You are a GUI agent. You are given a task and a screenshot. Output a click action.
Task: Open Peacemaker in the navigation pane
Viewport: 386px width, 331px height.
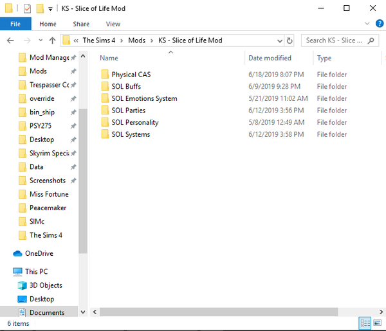(48, 208)
